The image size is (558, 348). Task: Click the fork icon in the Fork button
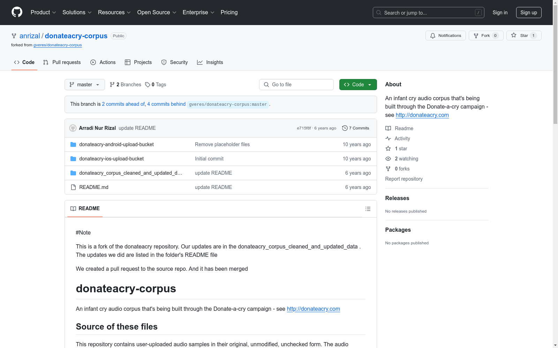pyautogui.click(x=476, y=35)
